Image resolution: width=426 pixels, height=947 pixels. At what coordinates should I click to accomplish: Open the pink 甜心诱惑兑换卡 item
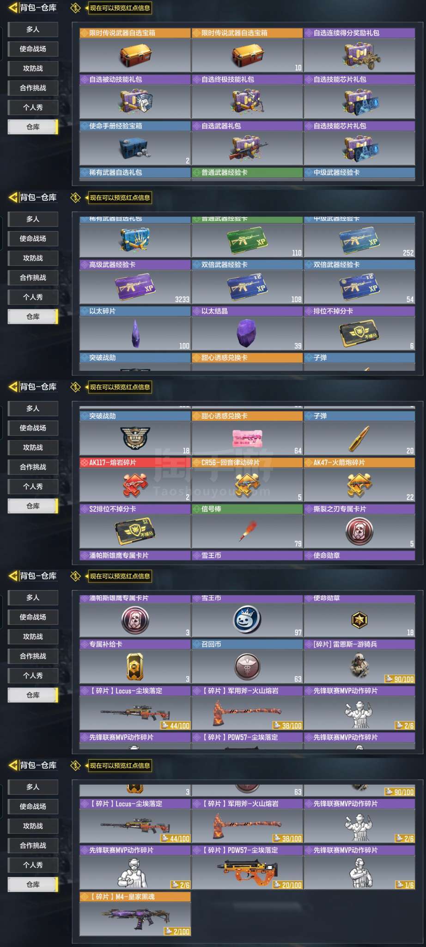247,438
